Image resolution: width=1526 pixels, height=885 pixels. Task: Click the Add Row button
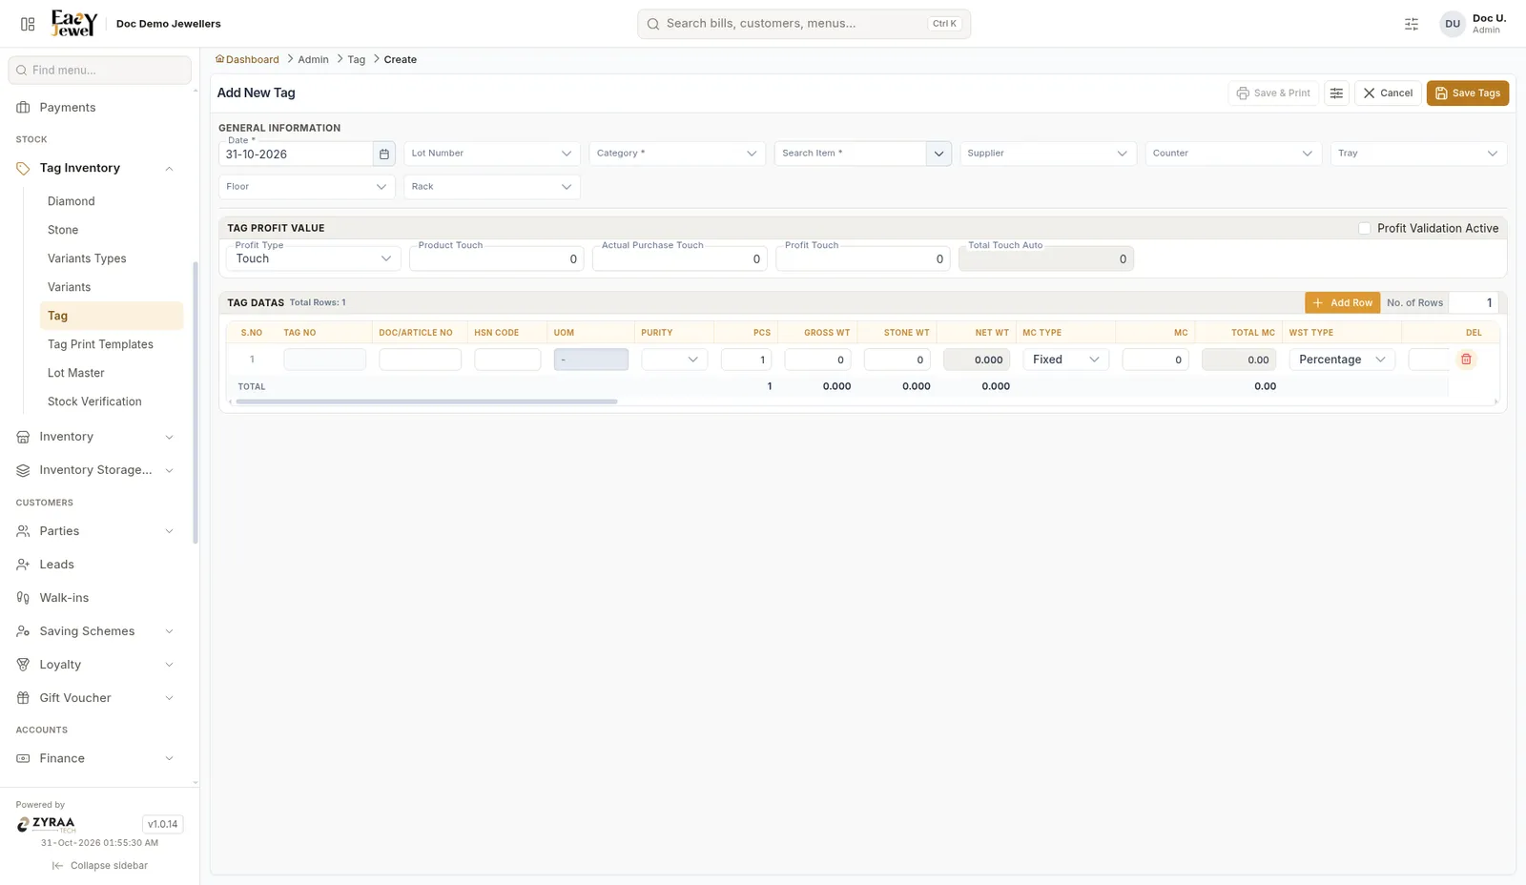click(x=1342, y=302)
